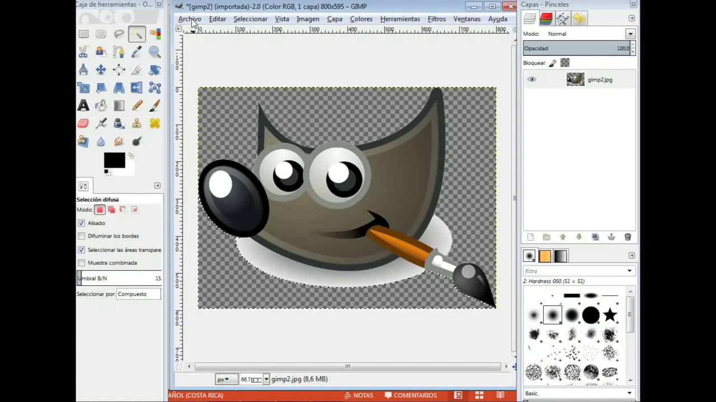Select the Perspective Clone tool

point(83,141)
